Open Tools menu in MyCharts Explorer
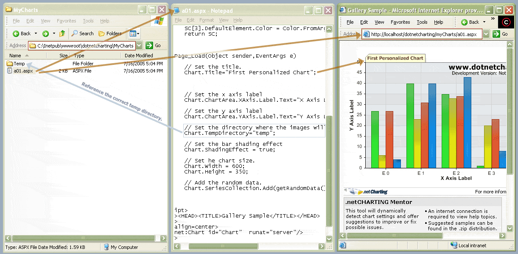 88,21
